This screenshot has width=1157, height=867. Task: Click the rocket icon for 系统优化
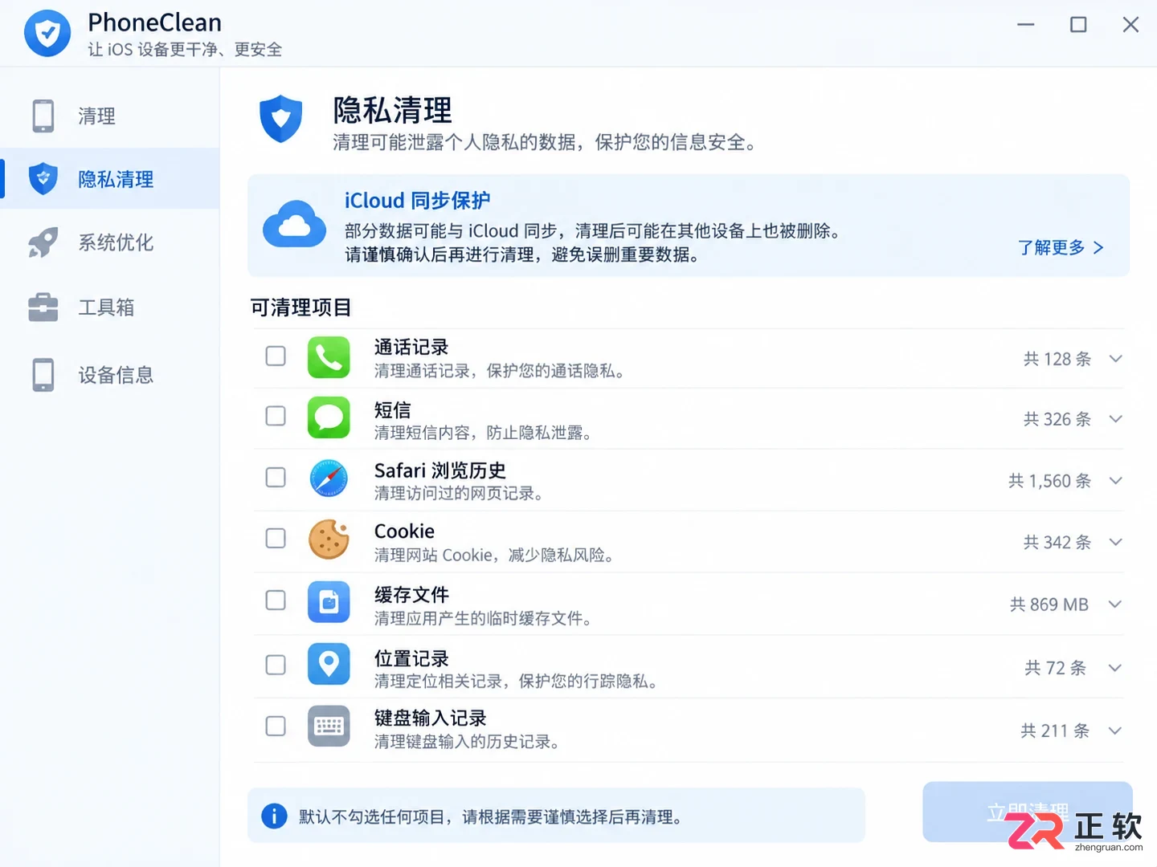click(x=43, y=242)
